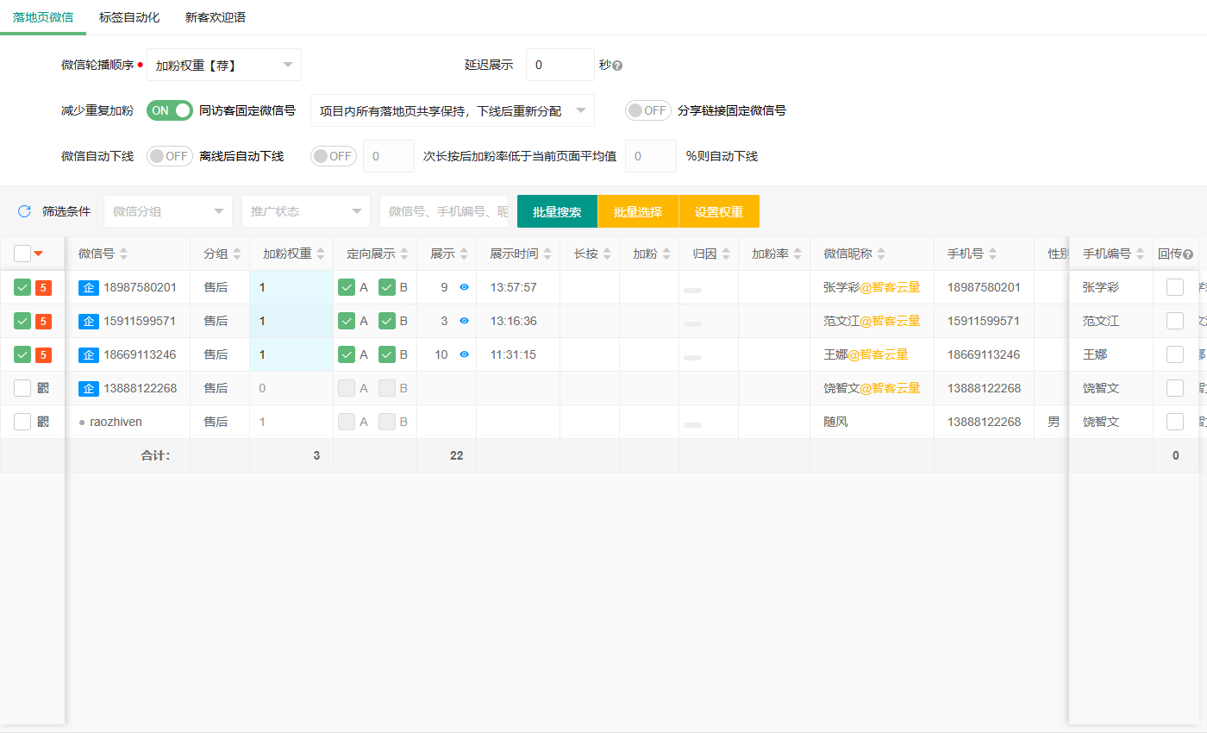The width and height of the screenshot is (1207, 733).
Task: Click orange badge 5 in 18669113246 row
Action: (x=43, y=354)
